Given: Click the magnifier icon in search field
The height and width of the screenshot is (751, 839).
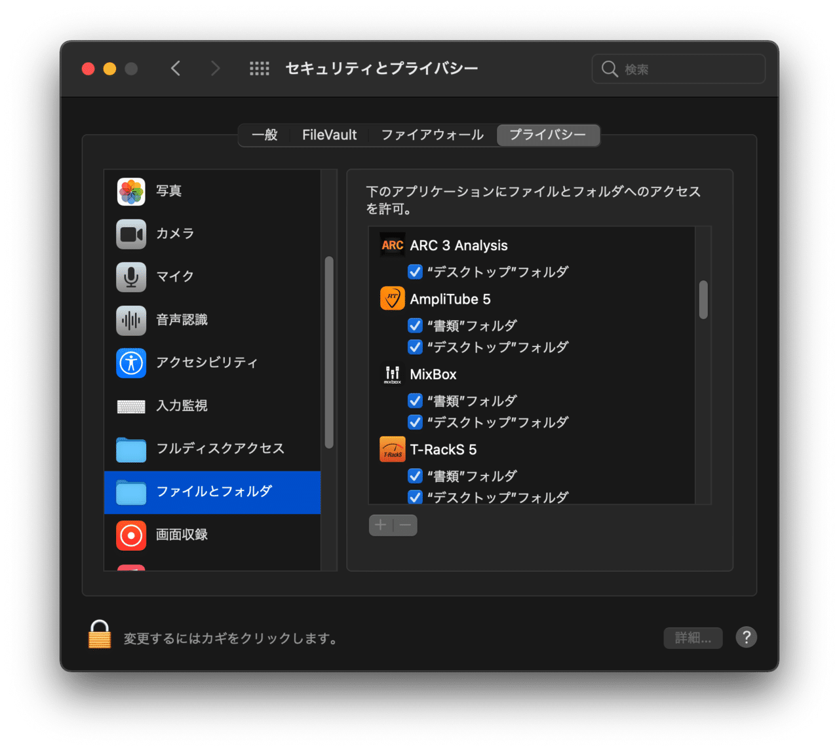Looking at the screenshot, I should pos(610,69).
